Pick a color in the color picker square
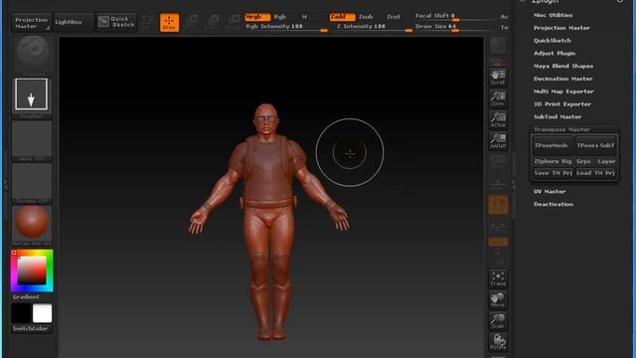This screenshot has width=636, height=358. point(32,270)
